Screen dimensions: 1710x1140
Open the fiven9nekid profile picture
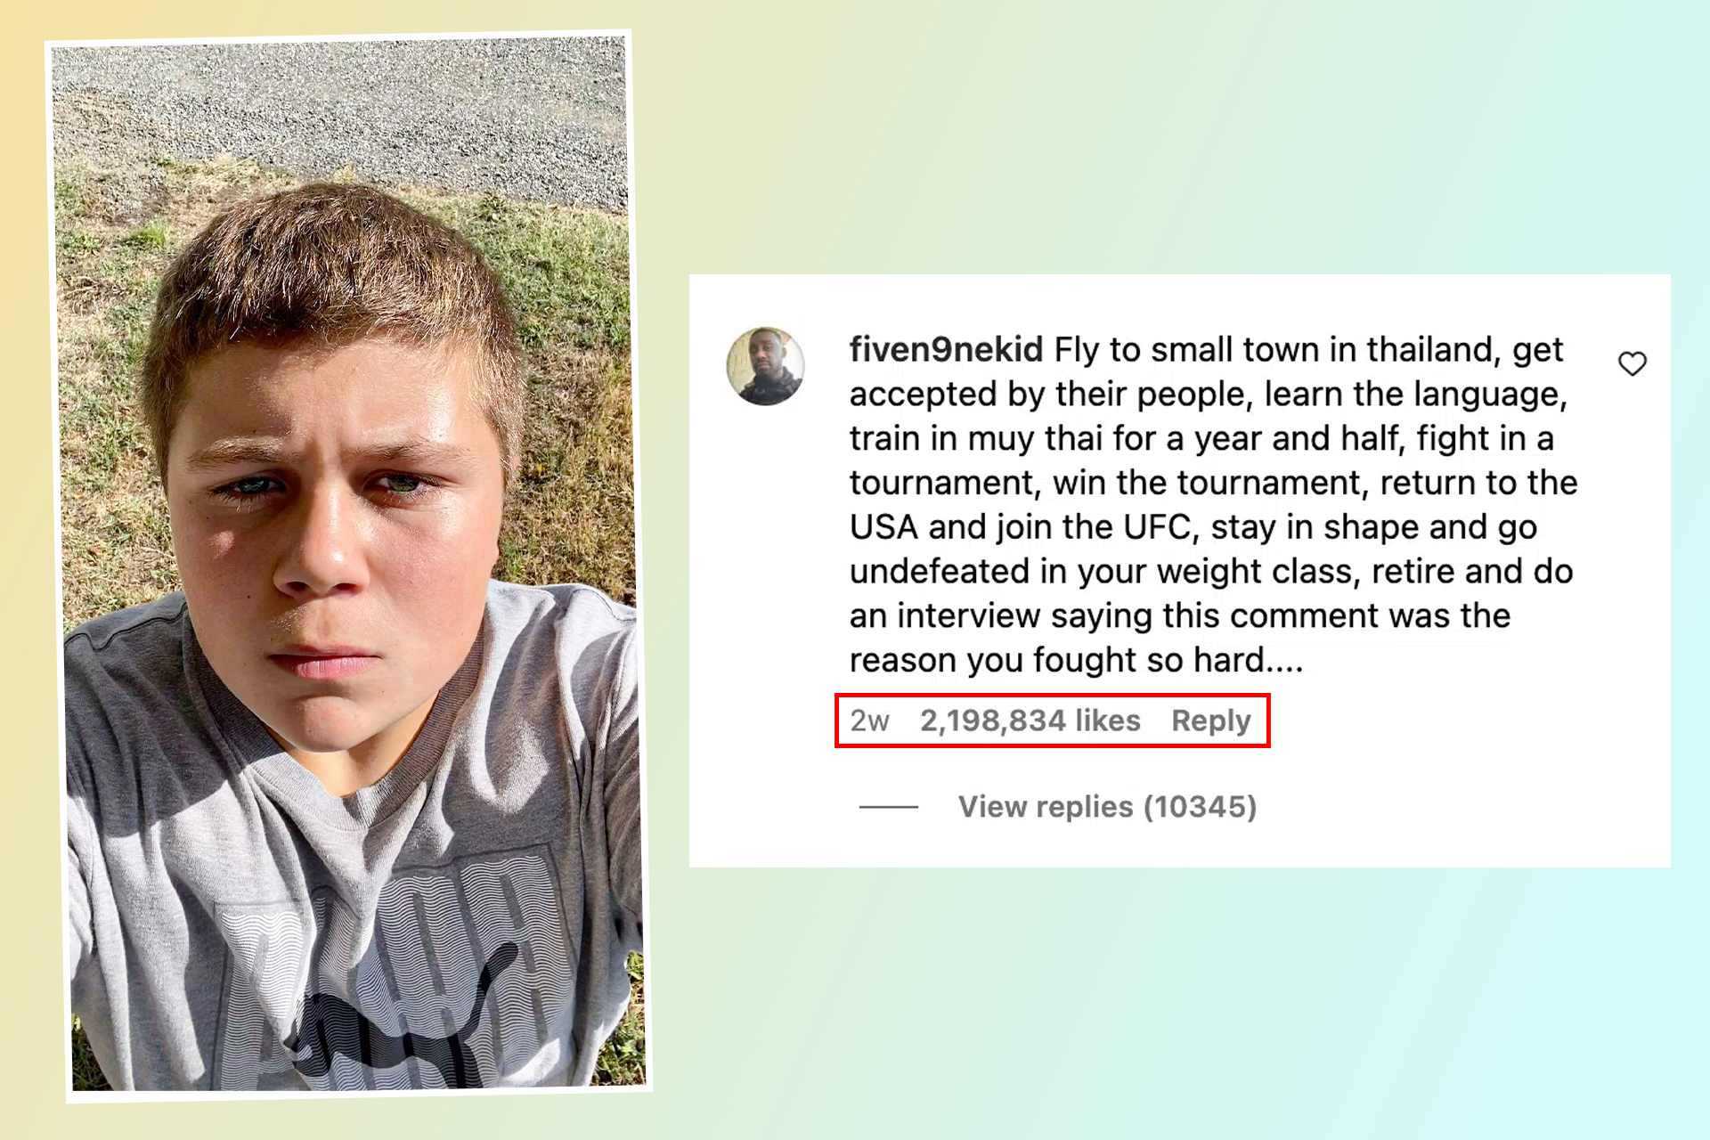[765, 366]
